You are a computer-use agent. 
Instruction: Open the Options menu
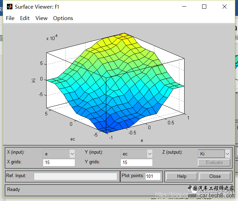[63, 18]
